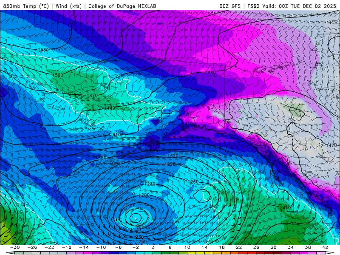Click the 1200 height contour label

(x=144, y=195)
